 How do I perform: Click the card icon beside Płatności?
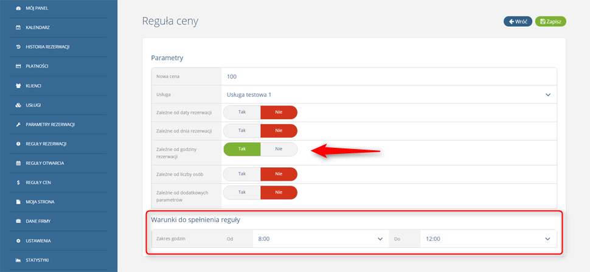(18, 66)
